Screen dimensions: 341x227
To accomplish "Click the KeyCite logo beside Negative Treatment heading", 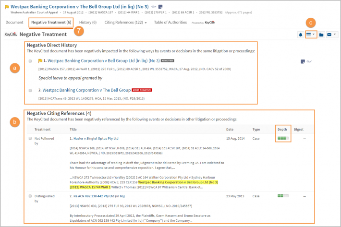I will [x=11, y=35].
